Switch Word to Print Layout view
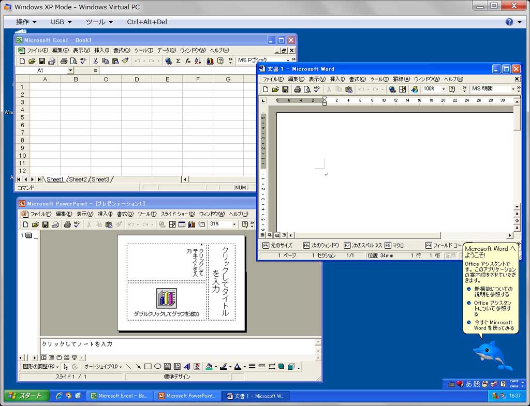This screenshot has width=530, height=406. pos(277,235)
